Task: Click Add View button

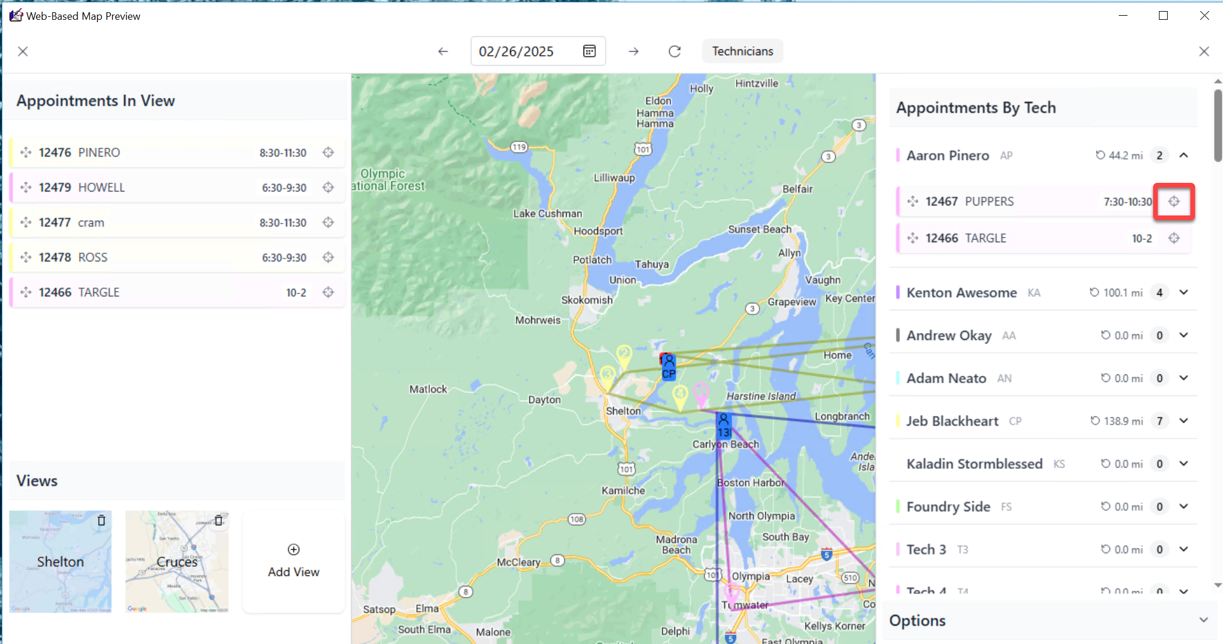Action: [294, 561]
